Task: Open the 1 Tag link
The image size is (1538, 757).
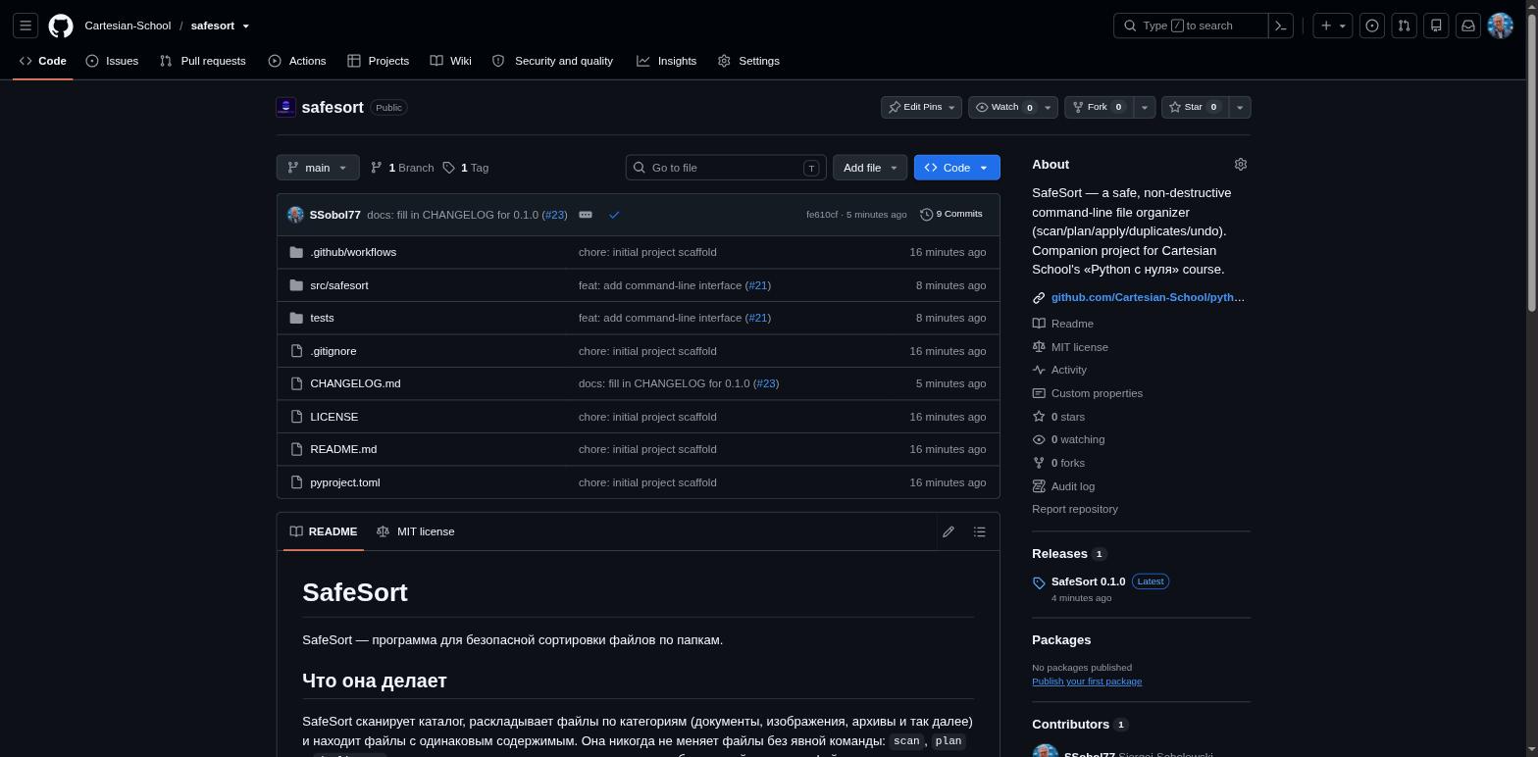Action: [466, 168]
